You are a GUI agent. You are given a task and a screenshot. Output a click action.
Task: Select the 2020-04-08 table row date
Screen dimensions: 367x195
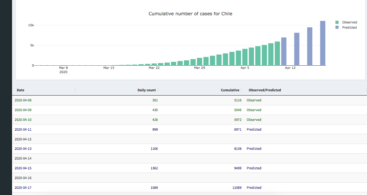coord(23,100)
